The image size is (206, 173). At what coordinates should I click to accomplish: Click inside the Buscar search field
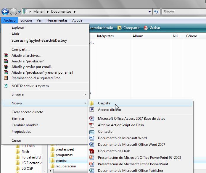(184, 12)
